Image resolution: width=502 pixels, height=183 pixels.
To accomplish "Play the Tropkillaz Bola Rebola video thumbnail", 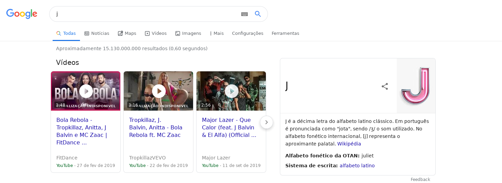I will tap(159, 91).
